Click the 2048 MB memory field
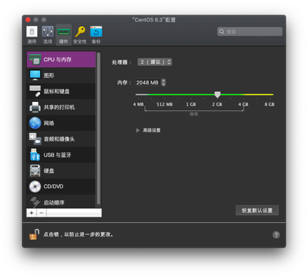The width and height of the screenshot is (308, 277). 148,82
